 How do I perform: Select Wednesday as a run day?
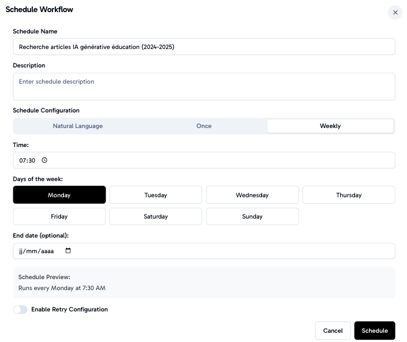click(x=252, y=195)
